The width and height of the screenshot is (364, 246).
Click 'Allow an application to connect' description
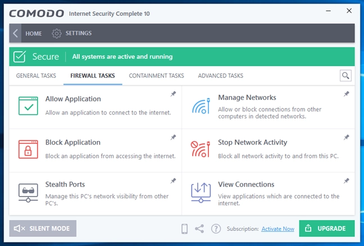[108, 112]
